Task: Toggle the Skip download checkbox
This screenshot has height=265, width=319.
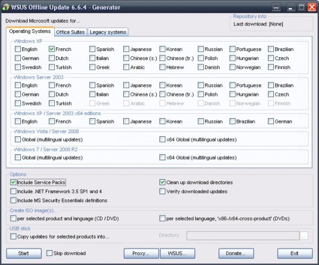Action: 49,253
